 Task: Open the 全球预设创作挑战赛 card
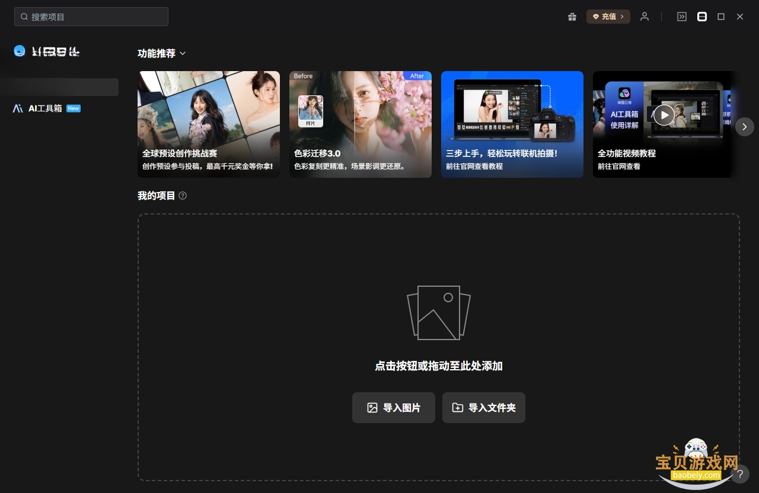[x=209, y=124]
